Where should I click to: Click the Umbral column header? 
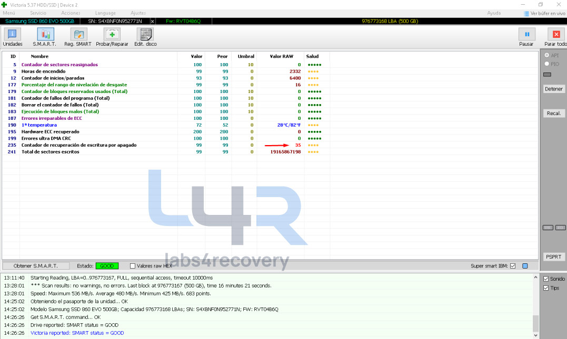[246, 56]
